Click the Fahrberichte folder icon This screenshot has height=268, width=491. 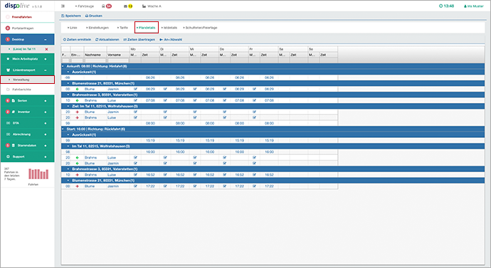[x=8, y=90]
